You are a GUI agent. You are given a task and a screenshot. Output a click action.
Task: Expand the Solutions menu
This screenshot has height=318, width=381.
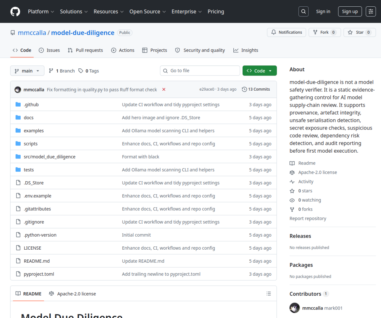74,12
